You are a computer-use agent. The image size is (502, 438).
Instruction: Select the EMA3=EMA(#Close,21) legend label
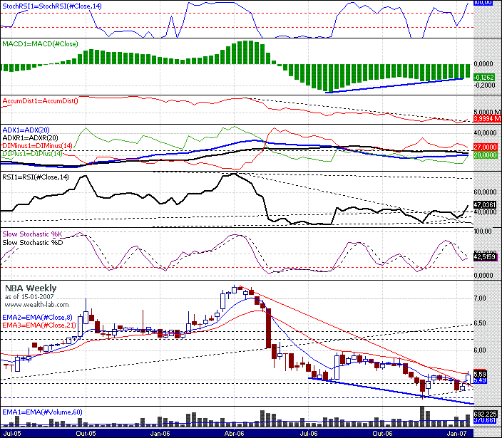coord(39,325)
